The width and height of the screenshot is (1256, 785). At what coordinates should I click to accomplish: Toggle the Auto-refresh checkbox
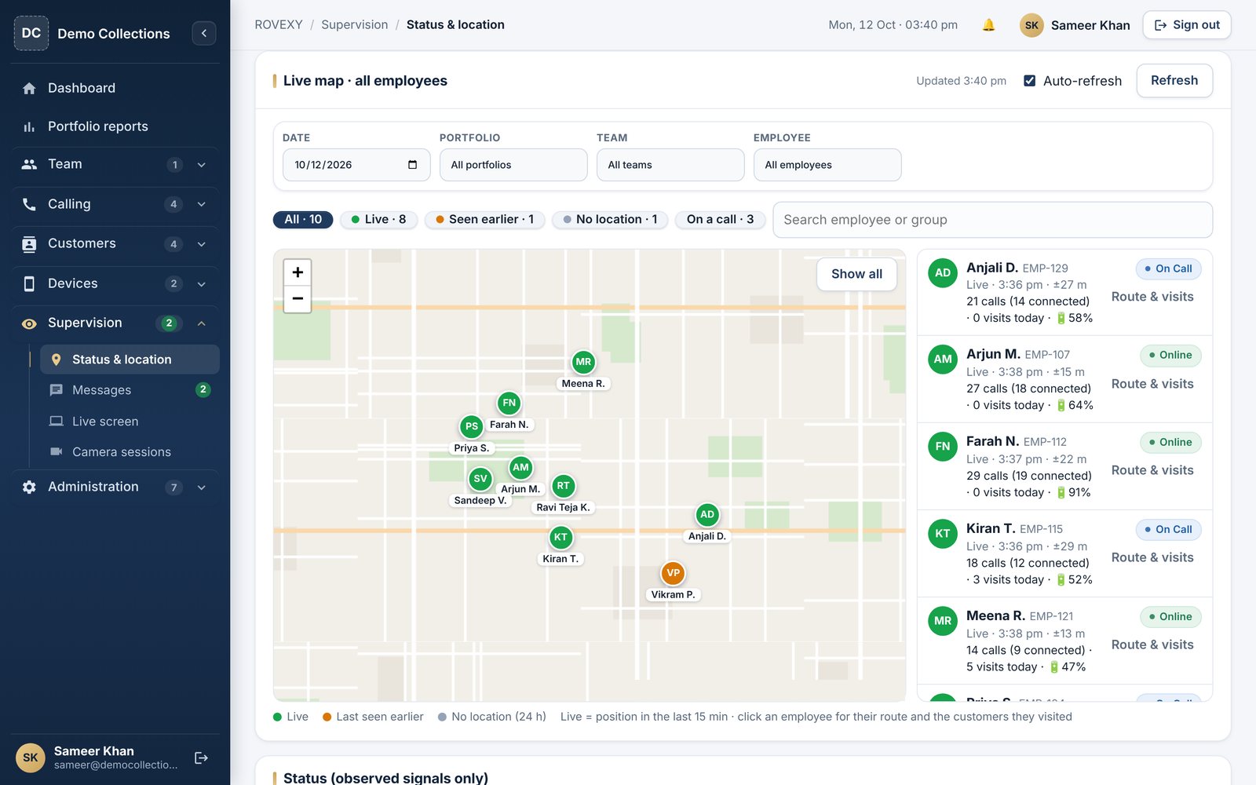(1029, 81)
